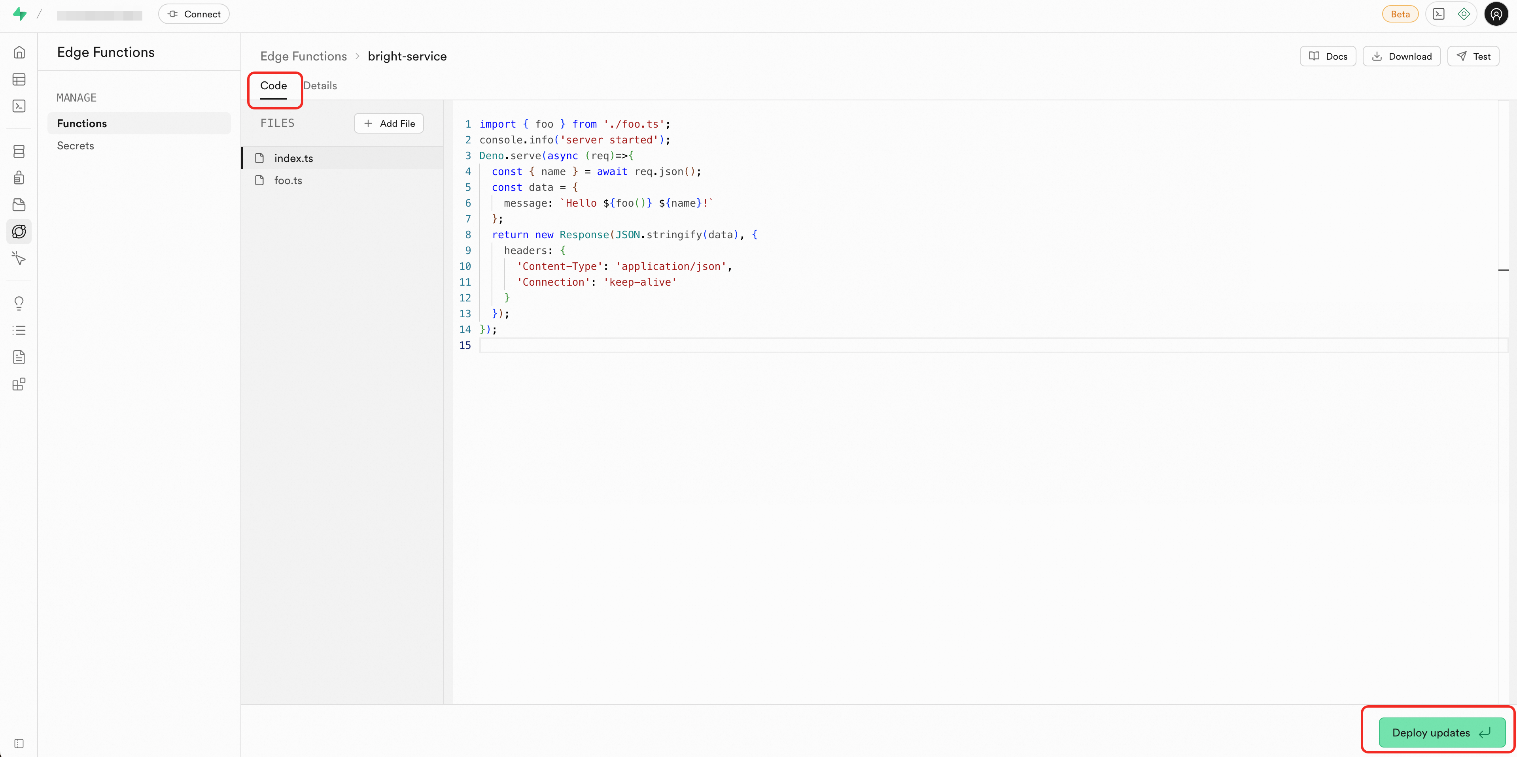Click the Connect button in header
The height and width of the screenshot is (757, 1517).
click(x=194, y=14)
